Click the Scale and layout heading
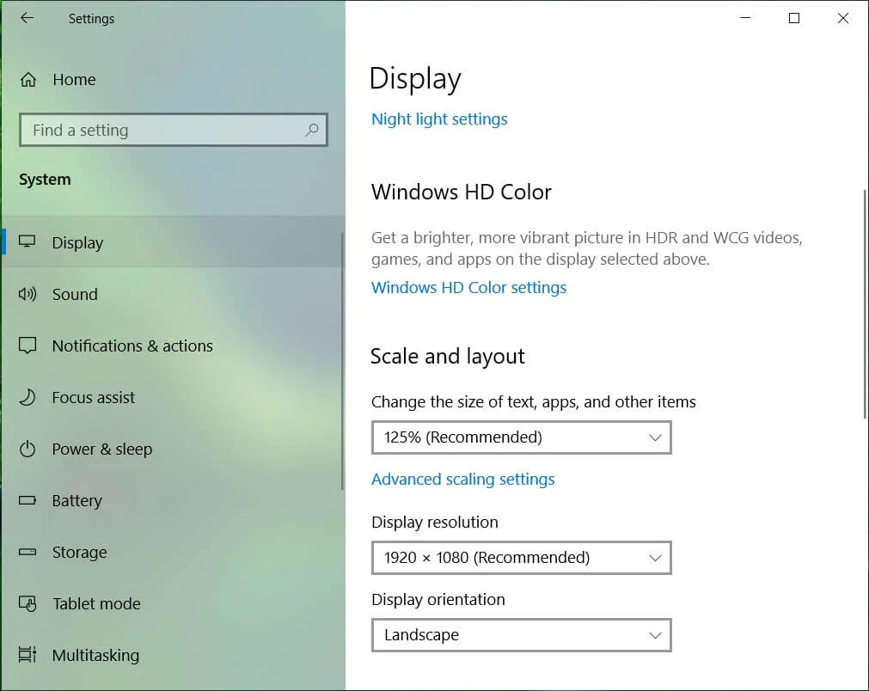This screenshot has height=691, width=869. (447, 357)
